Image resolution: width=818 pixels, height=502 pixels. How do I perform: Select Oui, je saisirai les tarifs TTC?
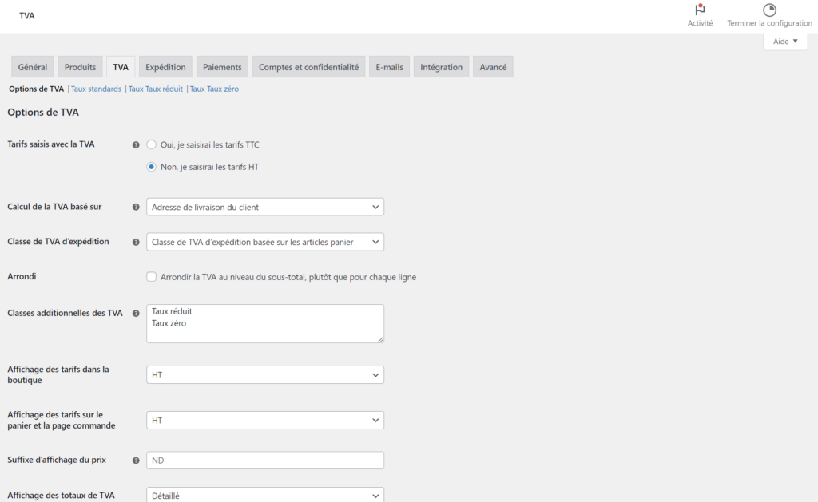pyautogui.click(x=151, y=144)
